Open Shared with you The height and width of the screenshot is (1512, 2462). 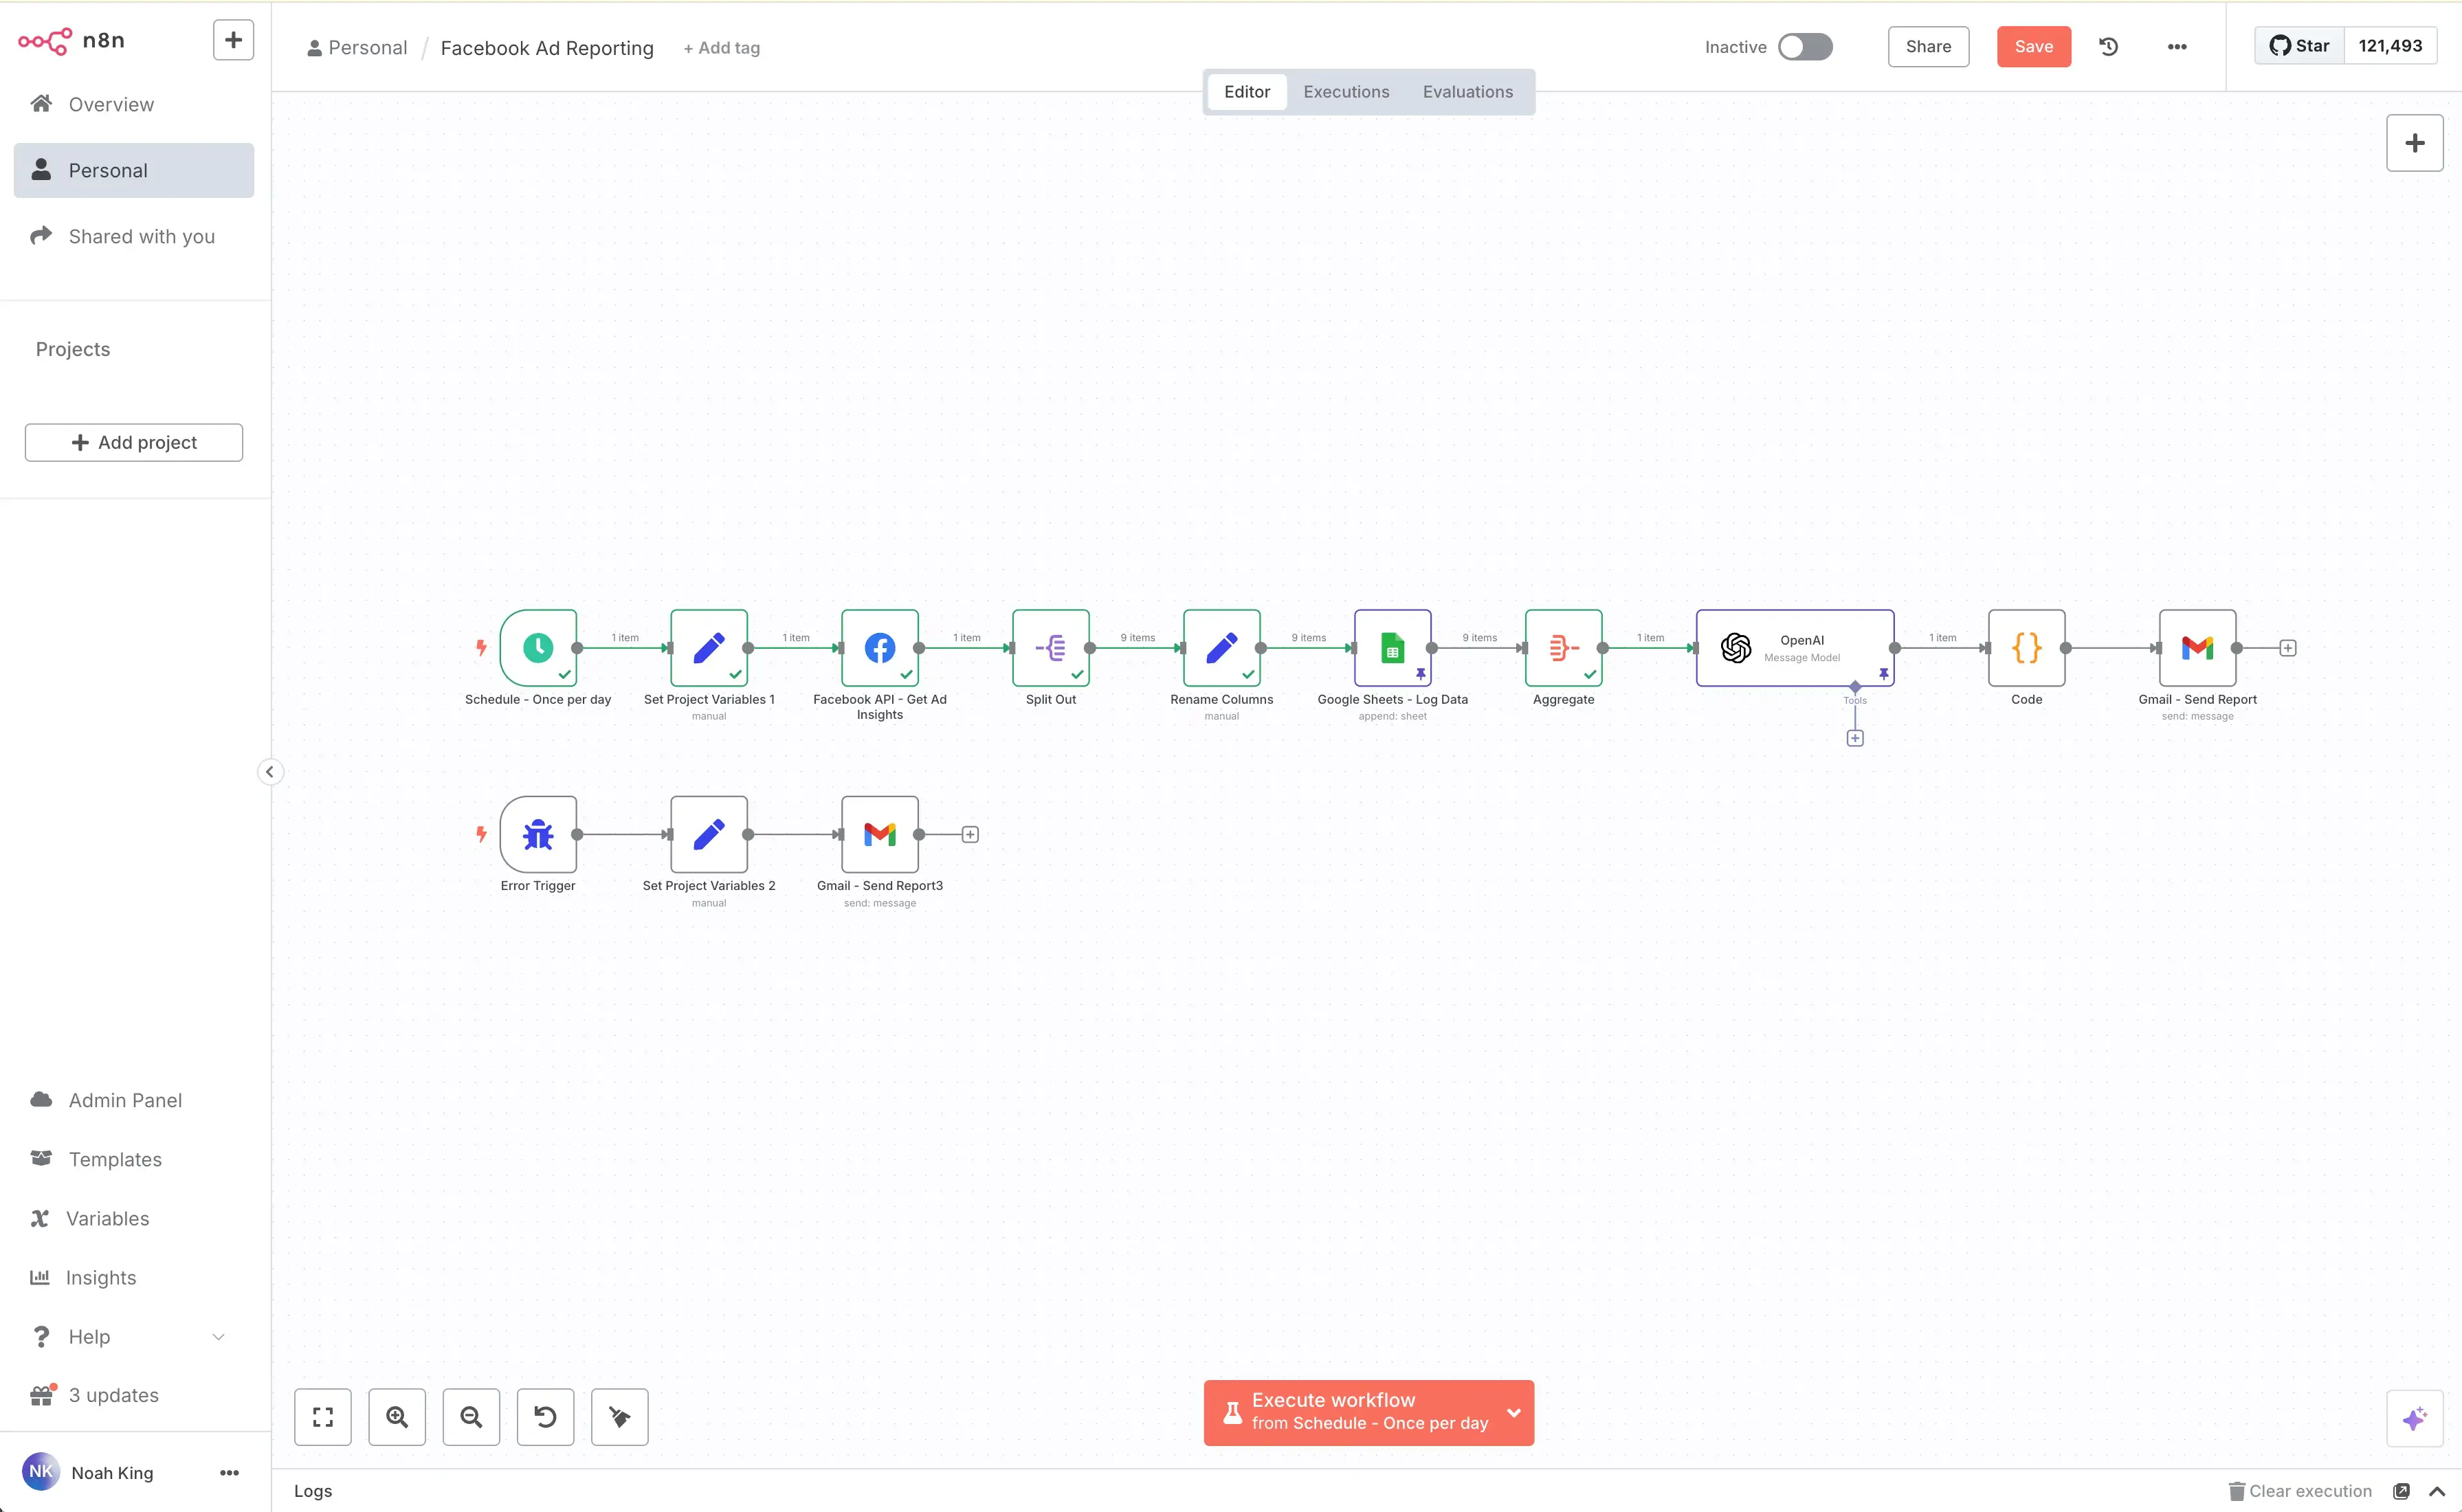point(134,236)
